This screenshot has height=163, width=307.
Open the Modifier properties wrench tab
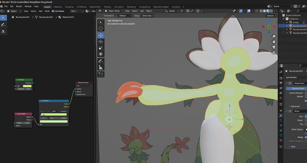(281, 116)
